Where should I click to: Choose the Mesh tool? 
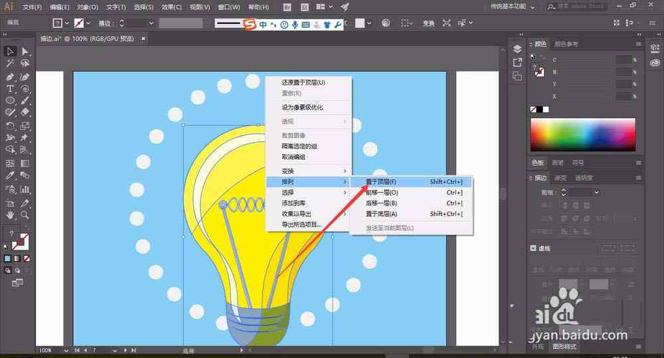pyautogui.click(x=10, y=163)
